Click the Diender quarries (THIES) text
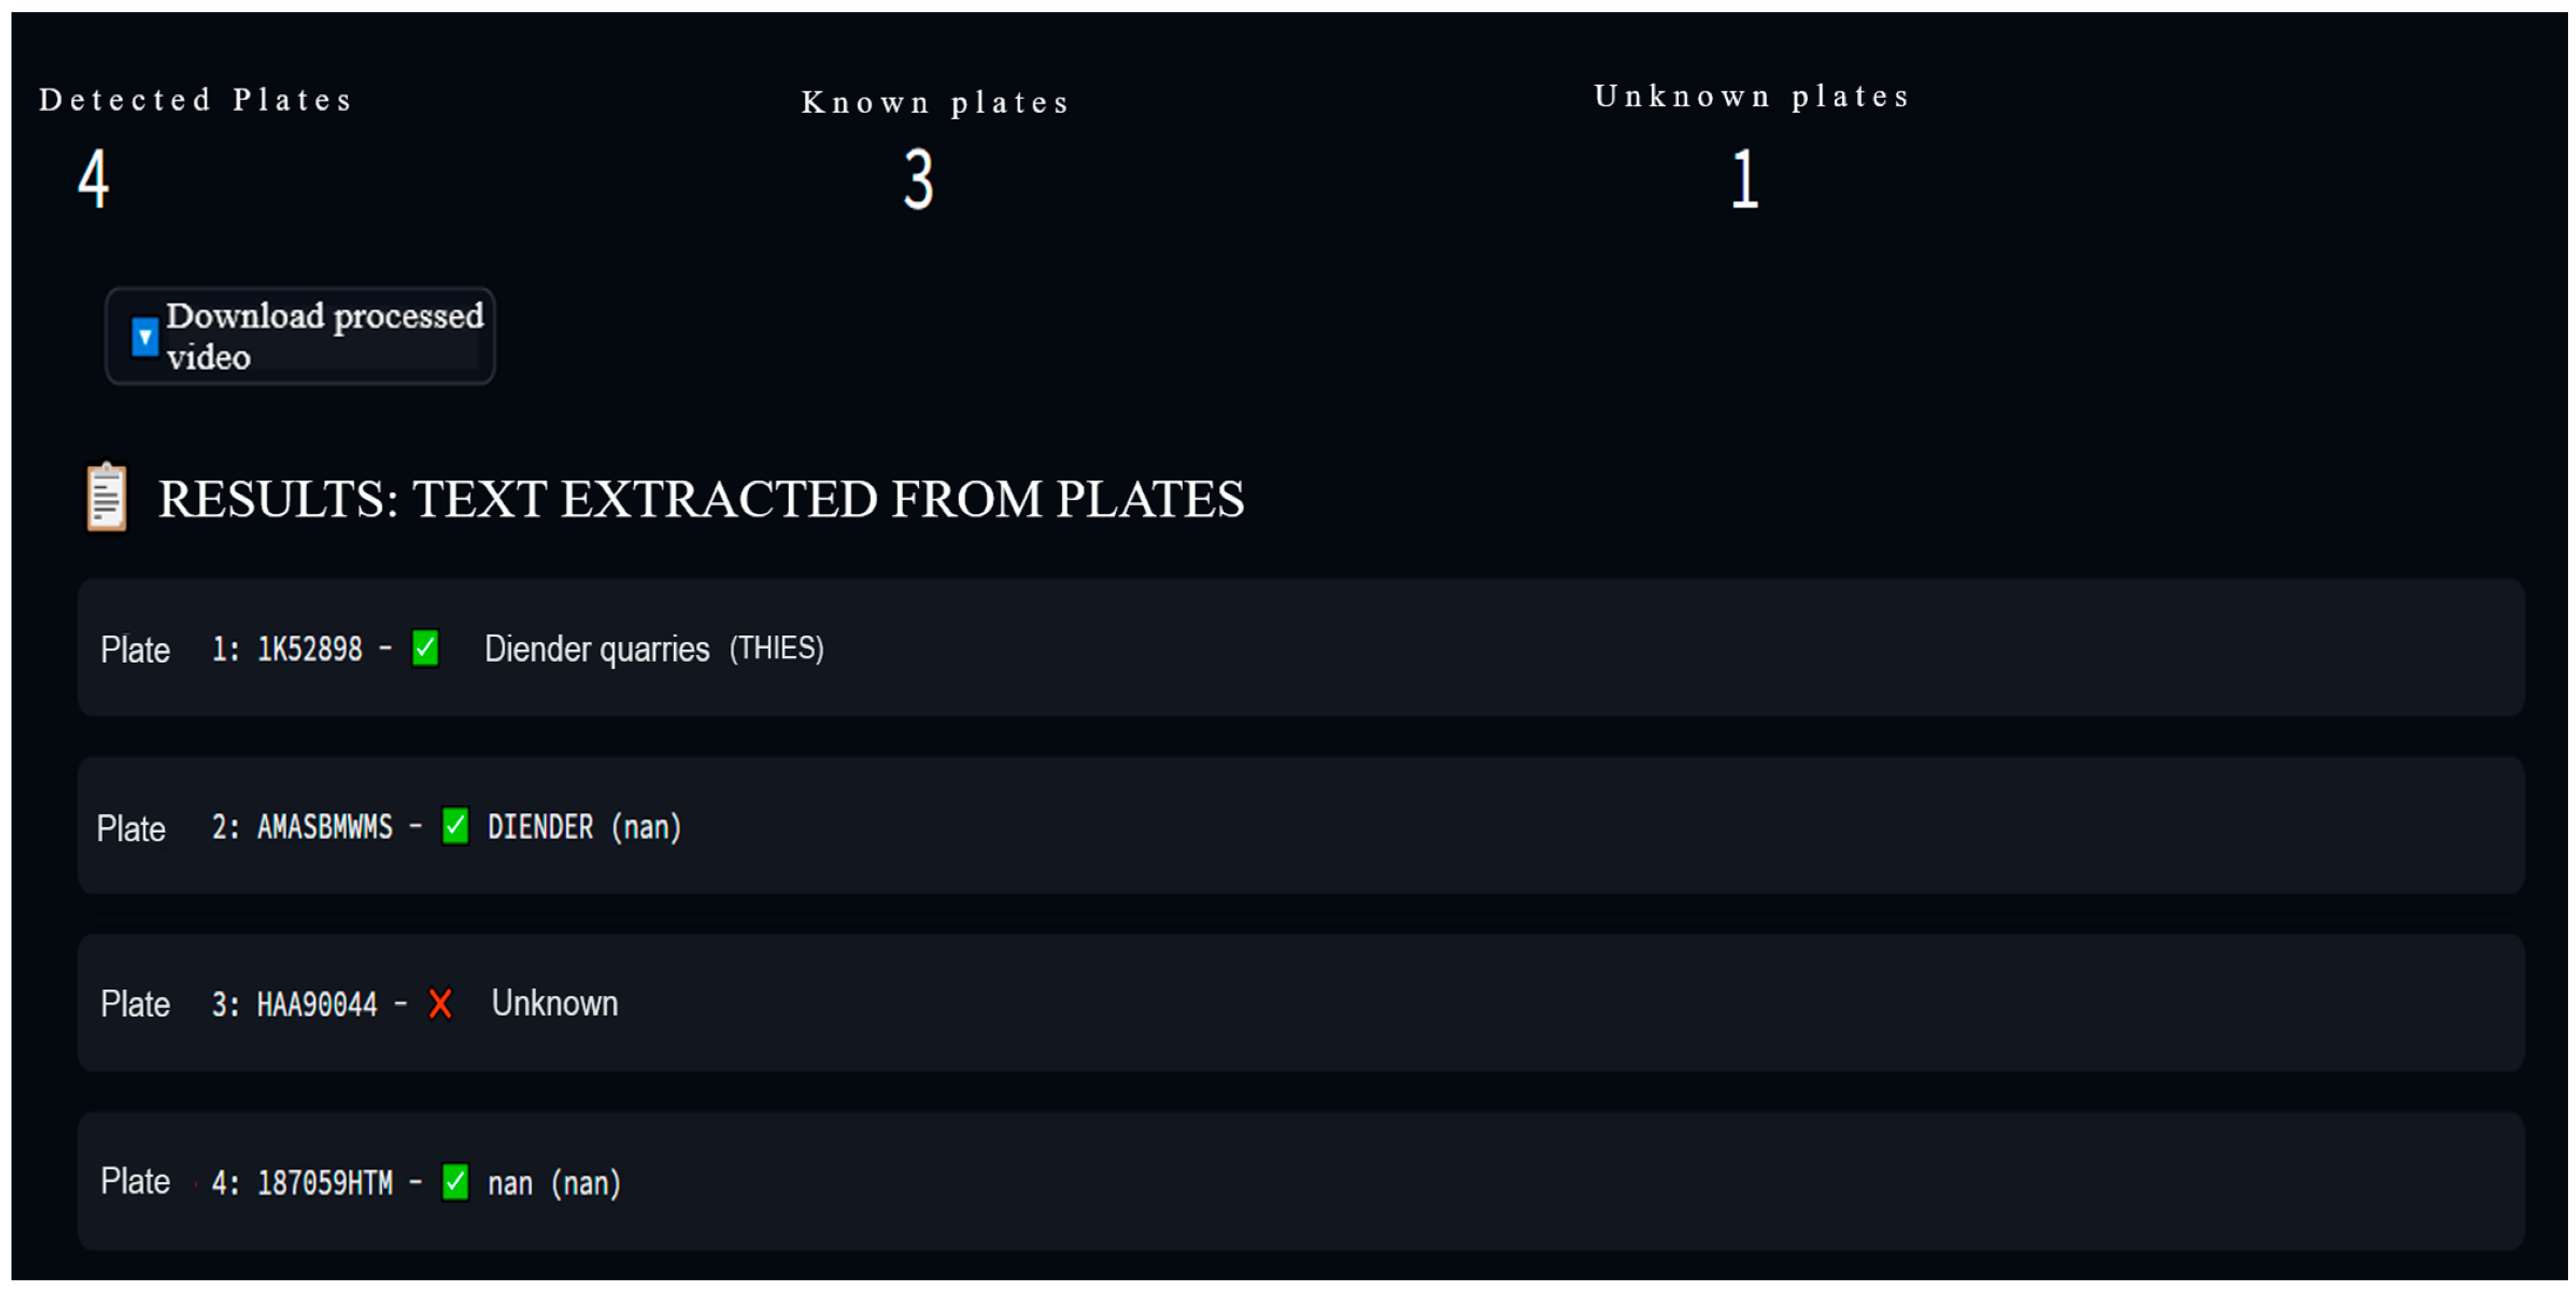Viewport: 2576px width, 1292px height. point(654,649)
